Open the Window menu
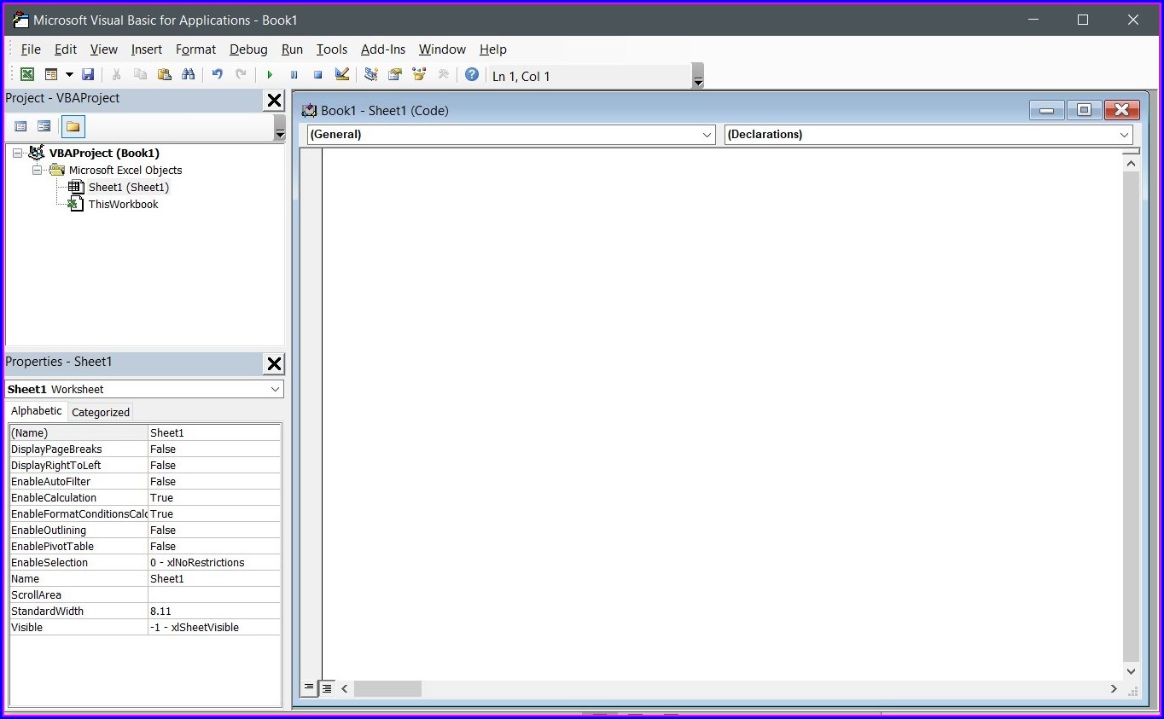This screenshot has height=719, width=1164. pyautogui.click(x=442, y=49)
